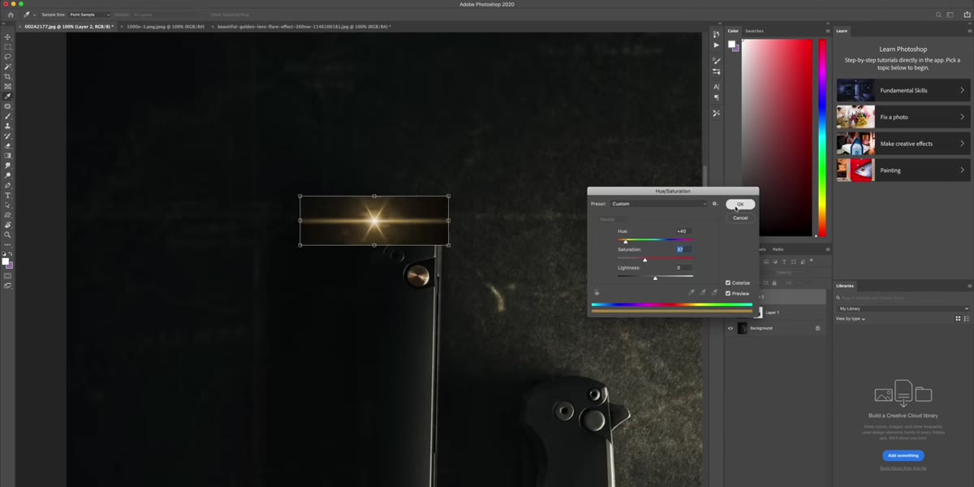This screenshot has width=974, height=487.
Task: Click the Hue slider track
Action: pos(655,239)
